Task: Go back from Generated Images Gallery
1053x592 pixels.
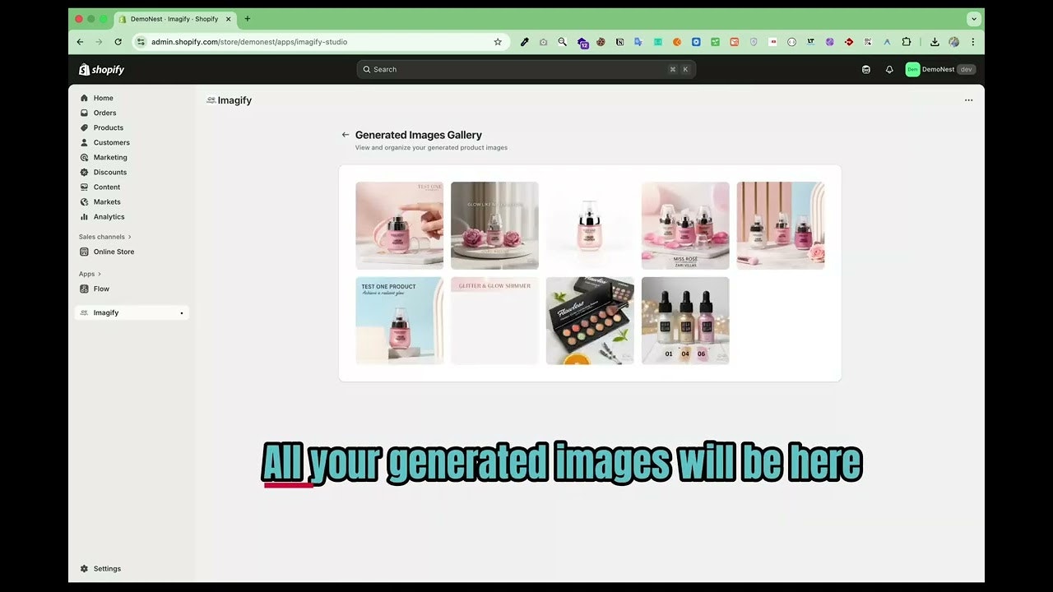Action: click(346, 134)
